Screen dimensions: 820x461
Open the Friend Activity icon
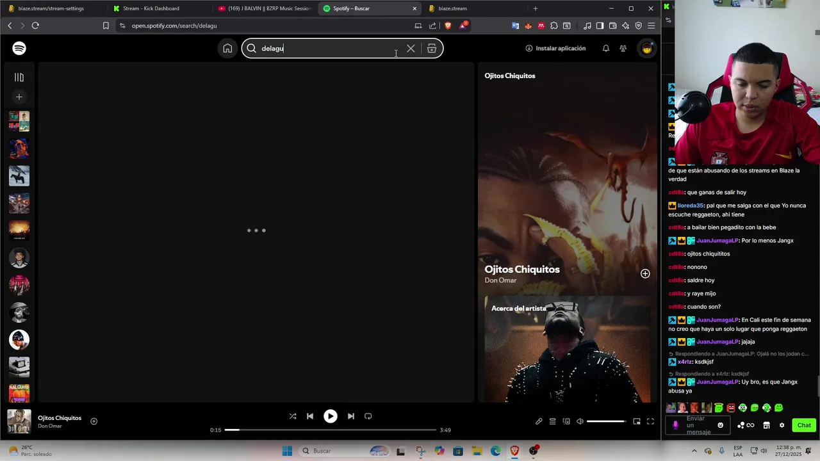click(623, 49)
